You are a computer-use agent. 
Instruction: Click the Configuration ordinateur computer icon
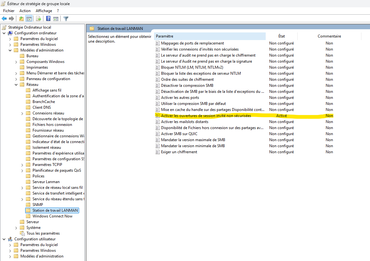pyautogui.click(x=10, y=33)
